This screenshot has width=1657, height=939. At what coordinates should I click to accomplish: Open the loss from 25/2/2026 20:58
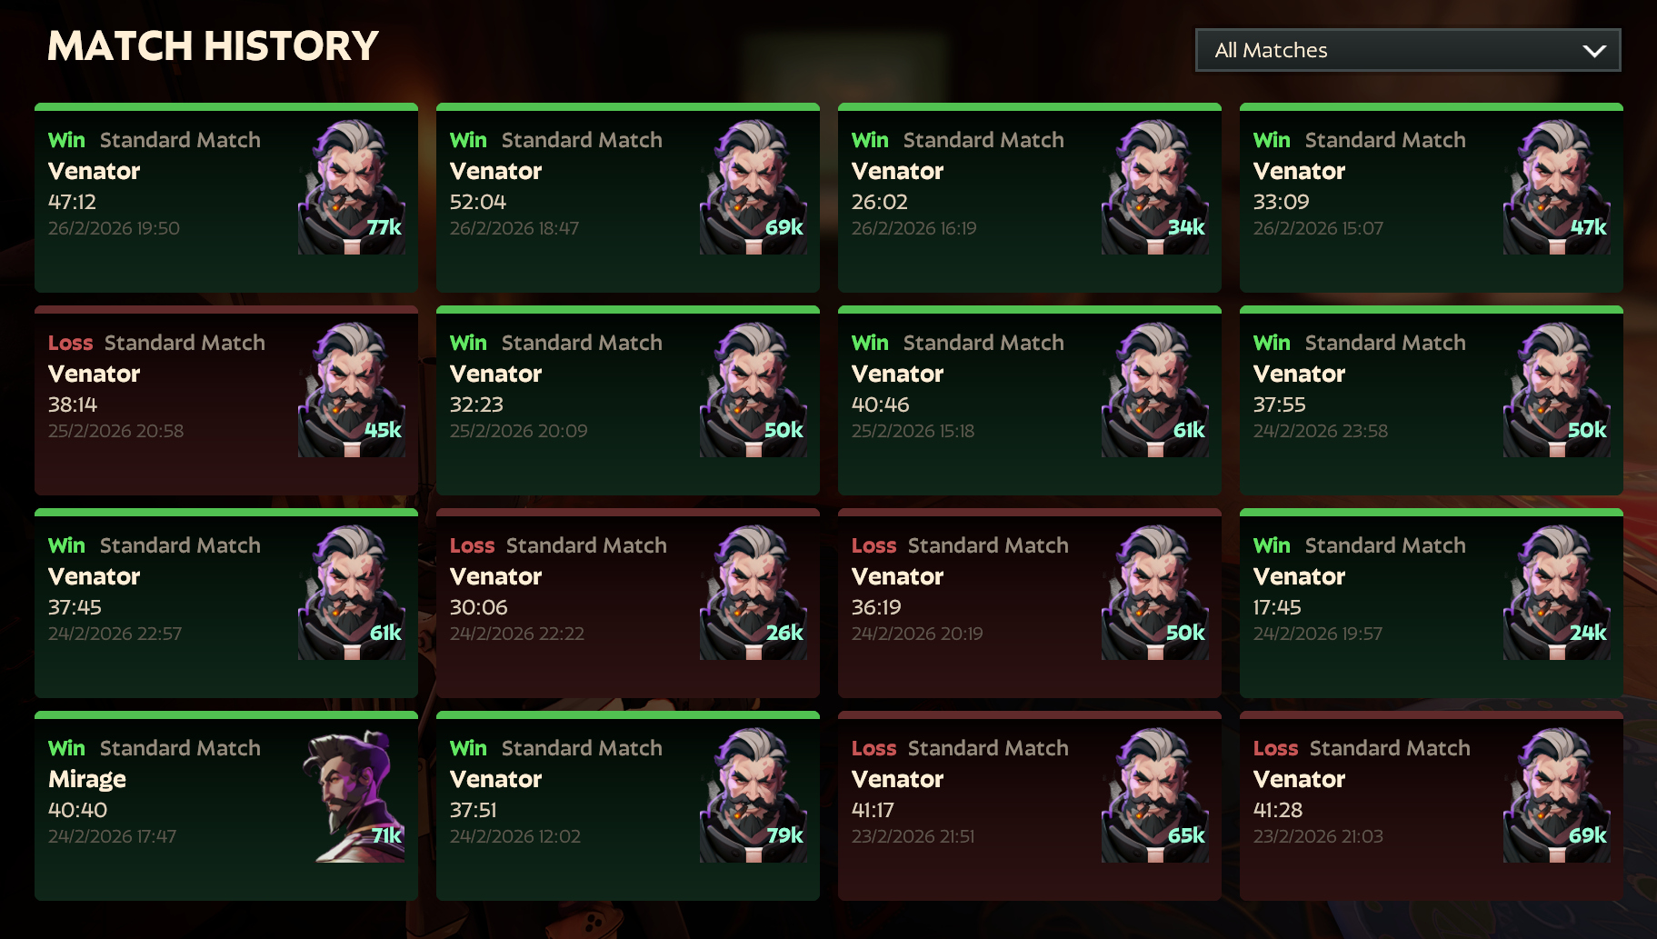click(x=226, y=401)
